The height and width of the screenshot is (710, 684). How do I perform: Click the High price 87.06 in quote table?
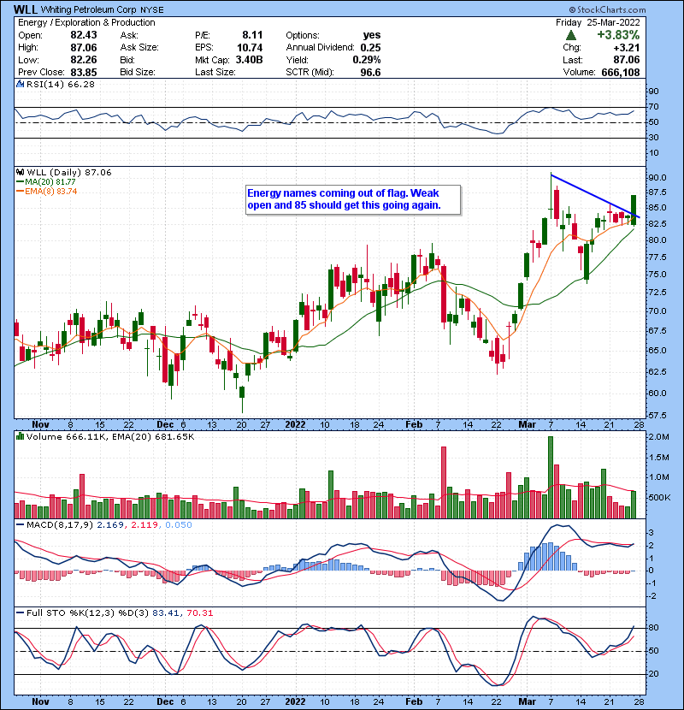click(x=84, y=48)
